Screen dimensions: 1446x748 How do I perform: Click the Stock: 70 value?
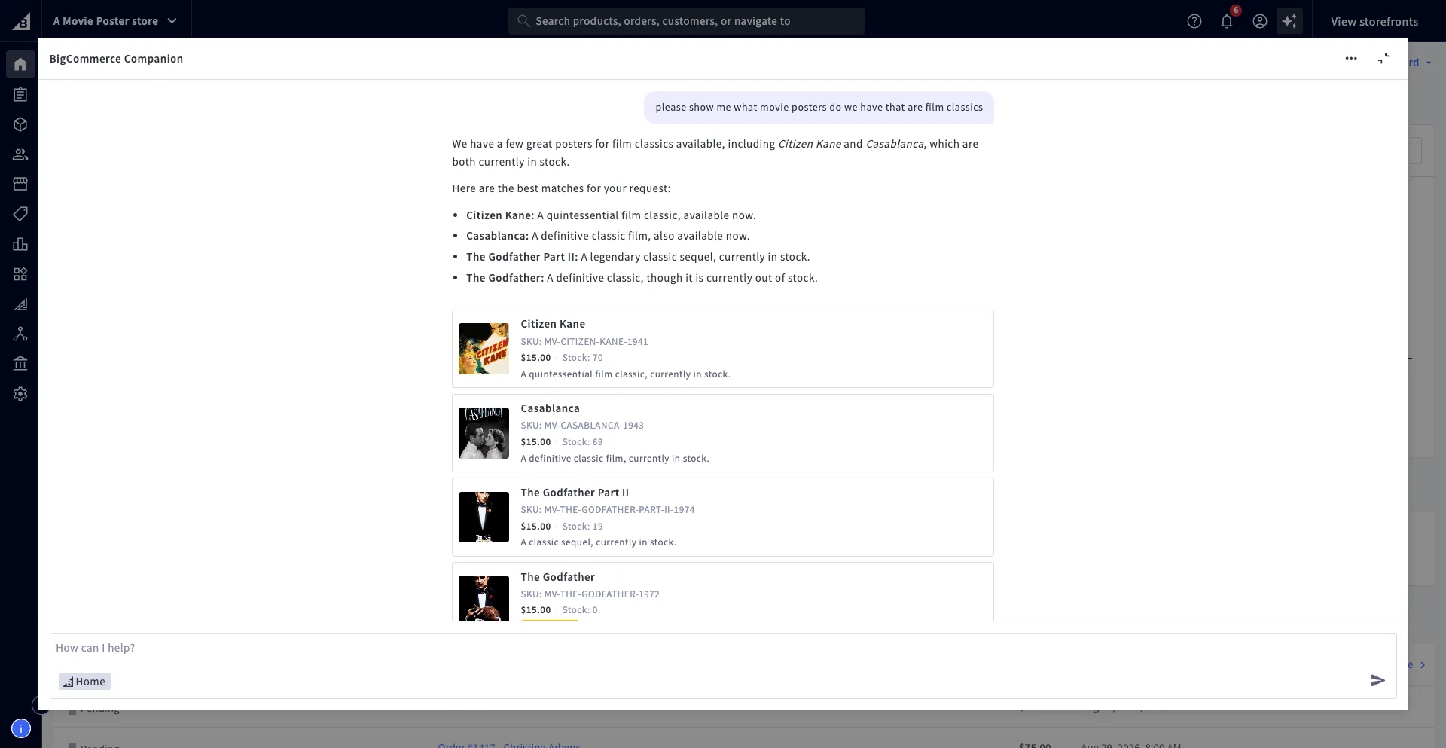point(583,358)
